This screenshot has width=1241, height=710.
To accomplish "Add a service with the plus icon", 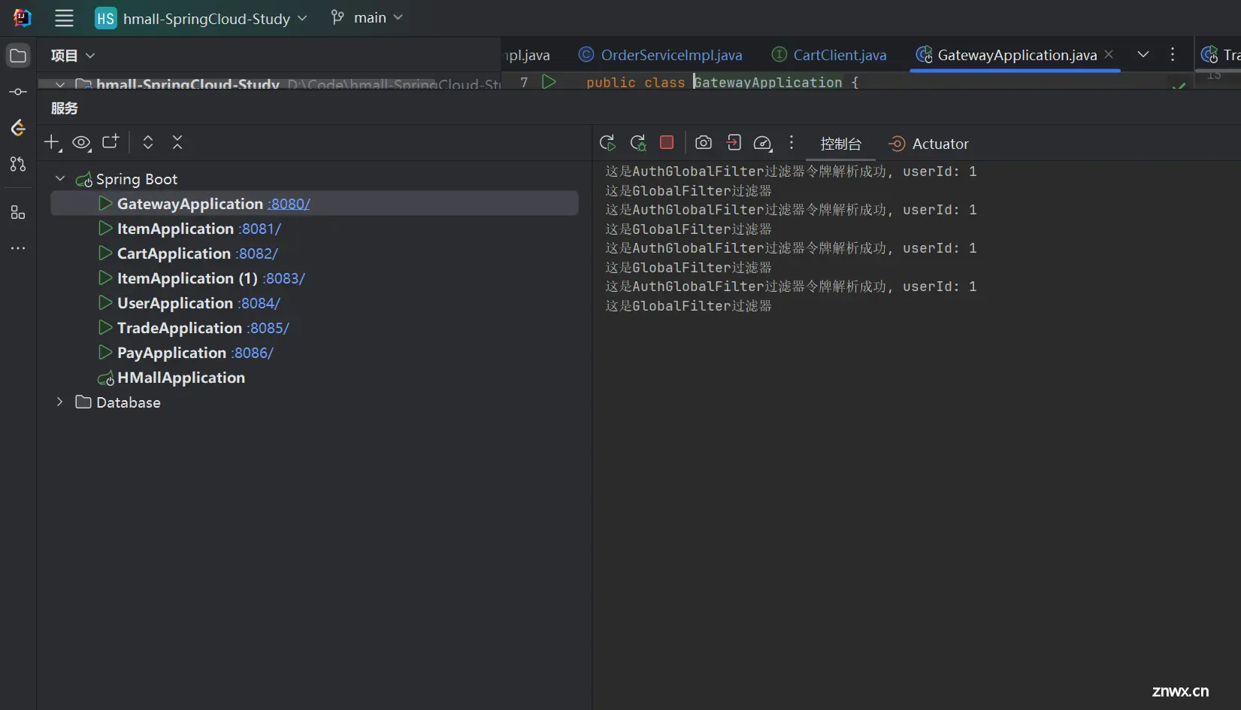I will tap(52, 142).
